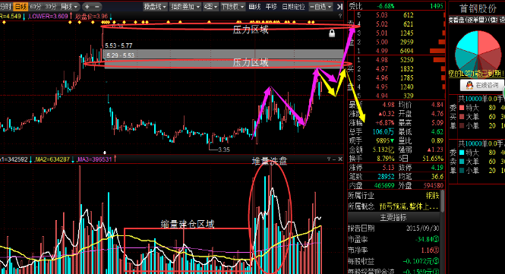Jump to latest with skip-end arrow icon
505x274 pixels.
click(339, 6)
